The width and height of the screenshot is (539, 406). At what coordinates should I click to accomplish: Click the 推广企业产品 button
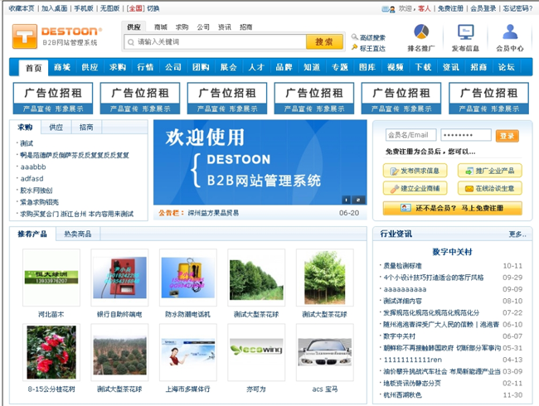pos(490,171)
